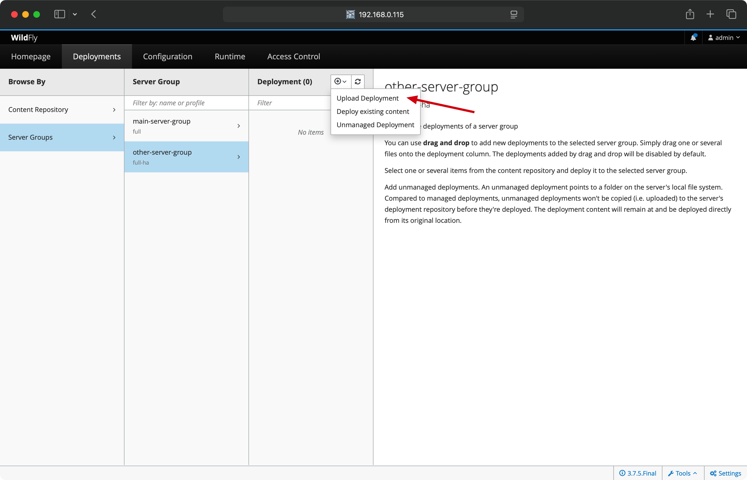Click the other-server-group page heading
Screen dimensions: 747x480
tap(441, 87)
